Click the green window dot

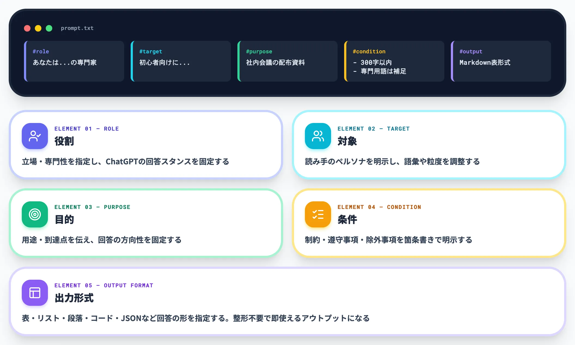coord(49,28)
